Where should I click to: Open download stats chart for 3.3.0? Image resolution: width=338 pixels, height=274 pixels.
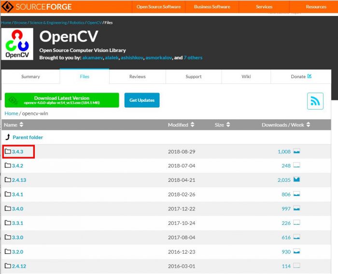pyautogui.click(x=296, y=237)
